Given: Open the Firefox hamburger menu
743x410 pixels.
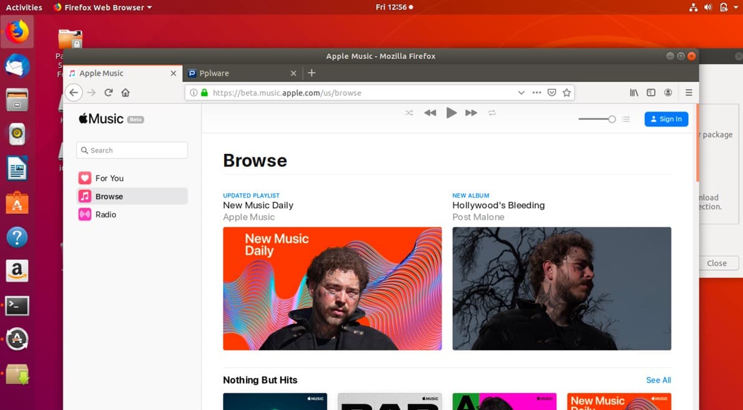Looking at the screenshot, I should click(x=689, y=92).
